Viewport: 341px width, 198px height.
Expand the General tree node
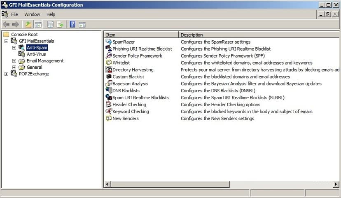point(14,68)
